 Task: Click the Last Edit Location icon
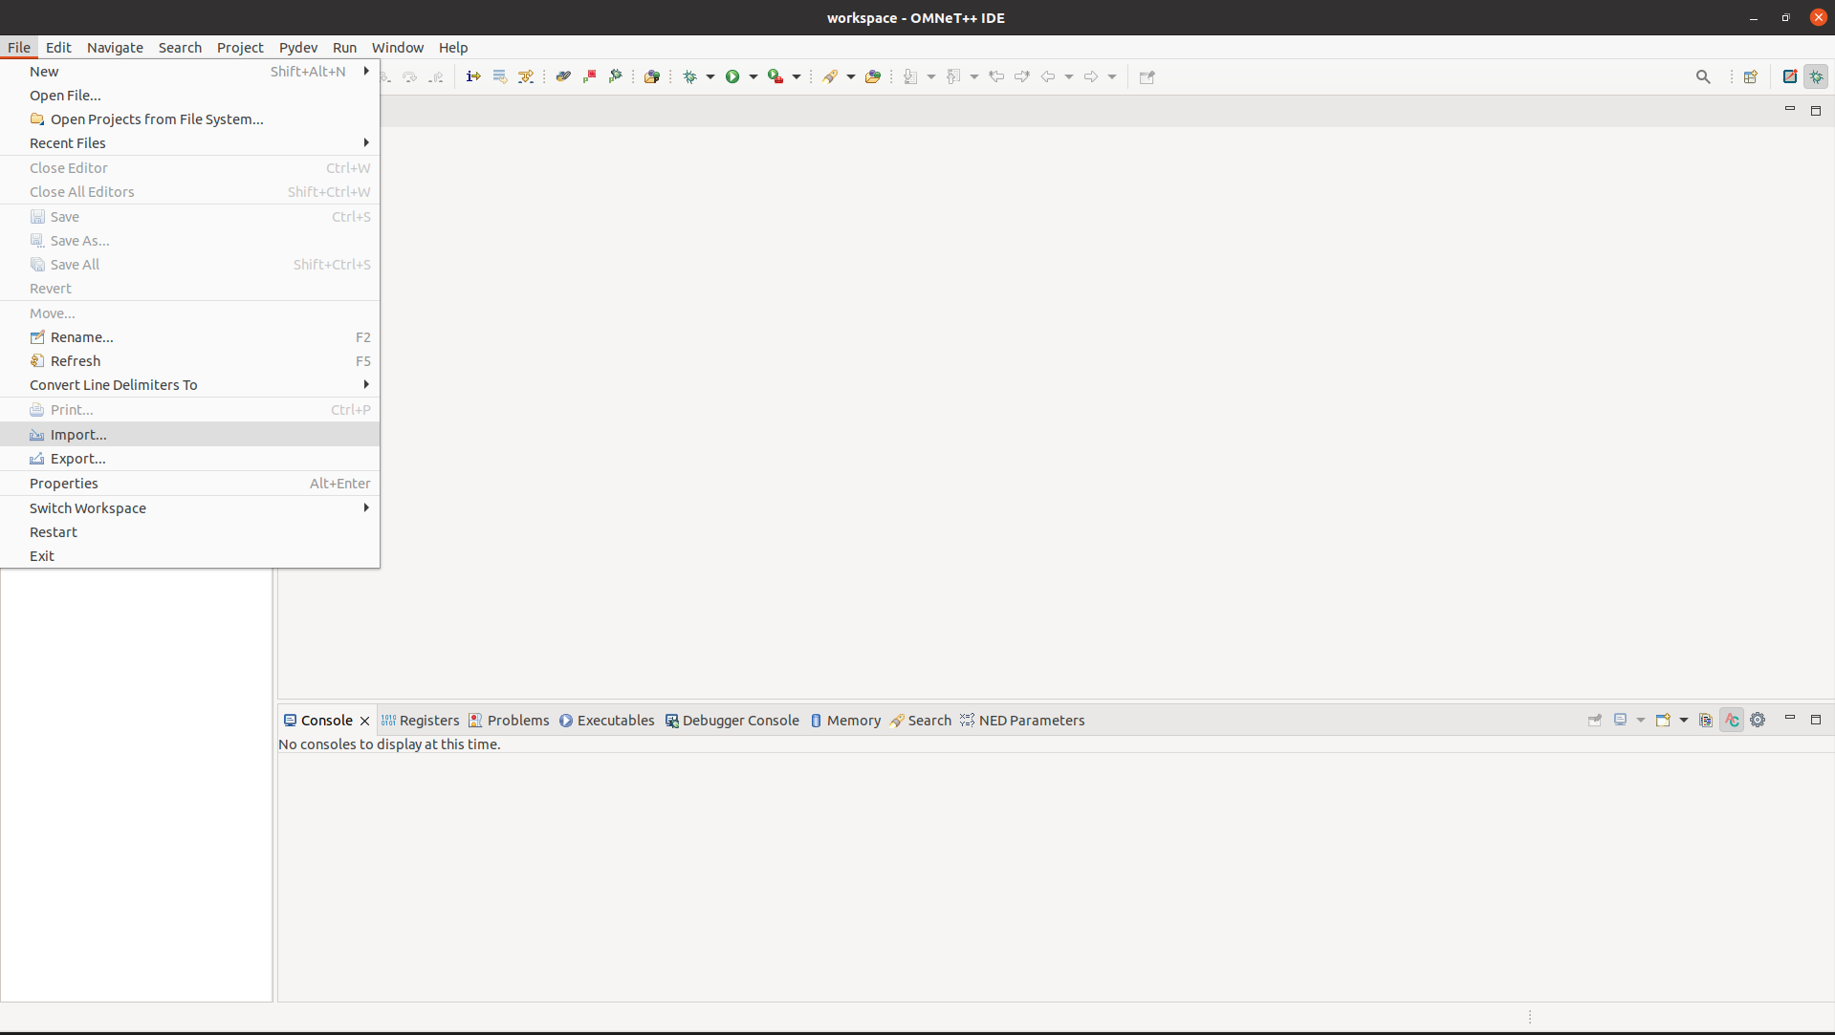[x=996, y=76]
